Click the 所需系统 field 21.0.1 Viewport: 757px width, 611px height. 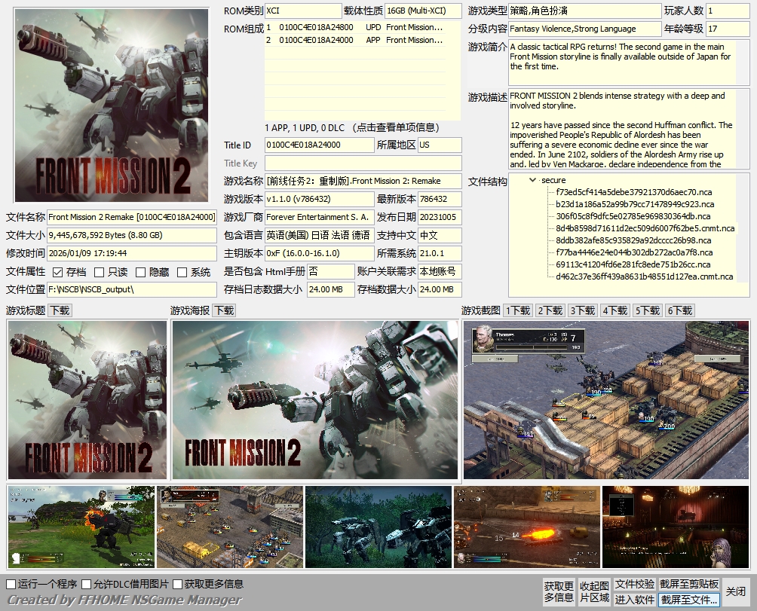(440, 254)
